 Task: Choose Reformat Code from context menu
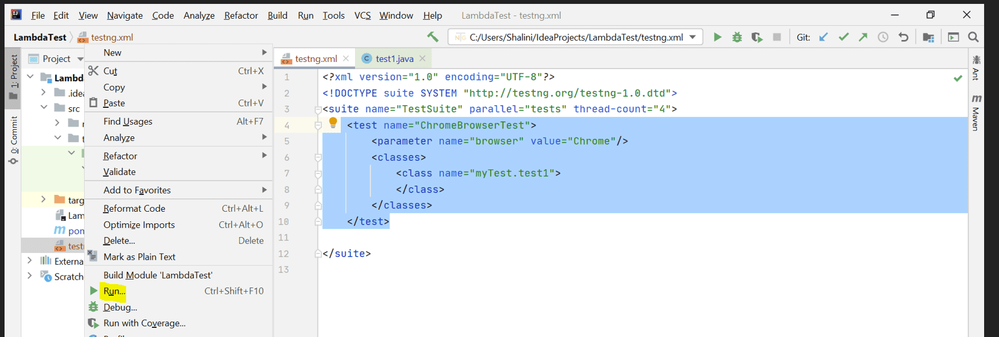click(x=178, y=209)
